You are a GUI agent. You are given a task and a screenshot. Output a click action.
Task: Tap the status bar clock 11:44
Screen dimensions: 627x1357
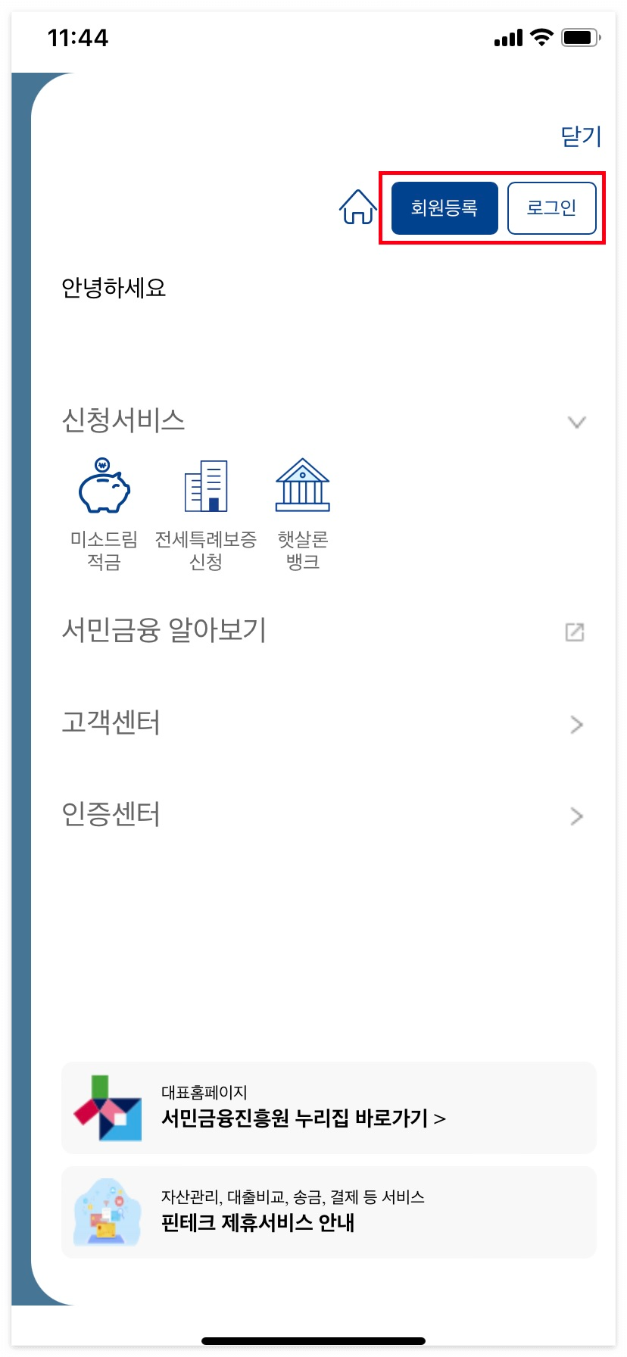(78, 38)
